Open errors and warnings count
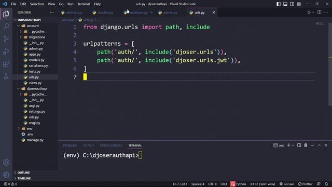Screen dimensions: 332x187 click(10, 184)
